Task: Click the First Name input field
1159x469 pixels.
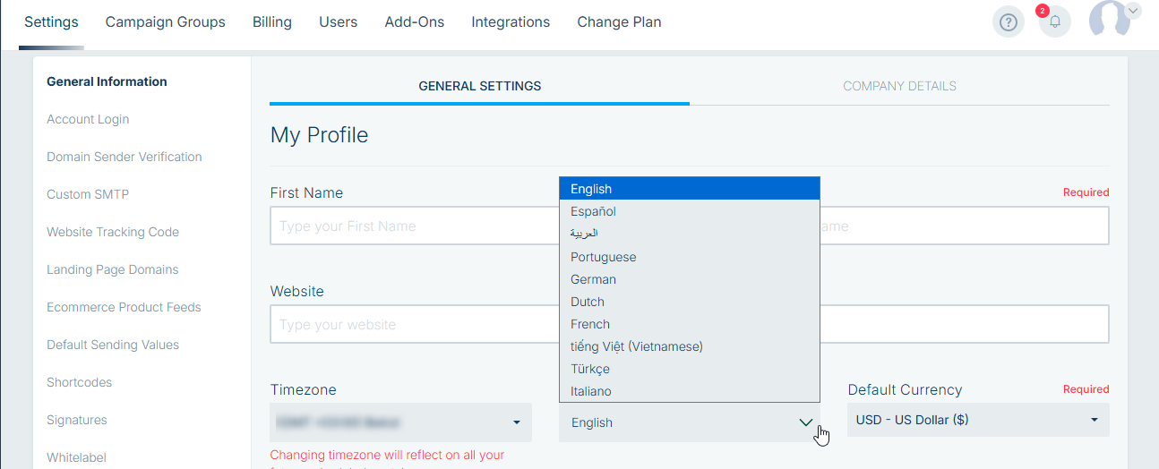Action: click(x=414, y=226)
